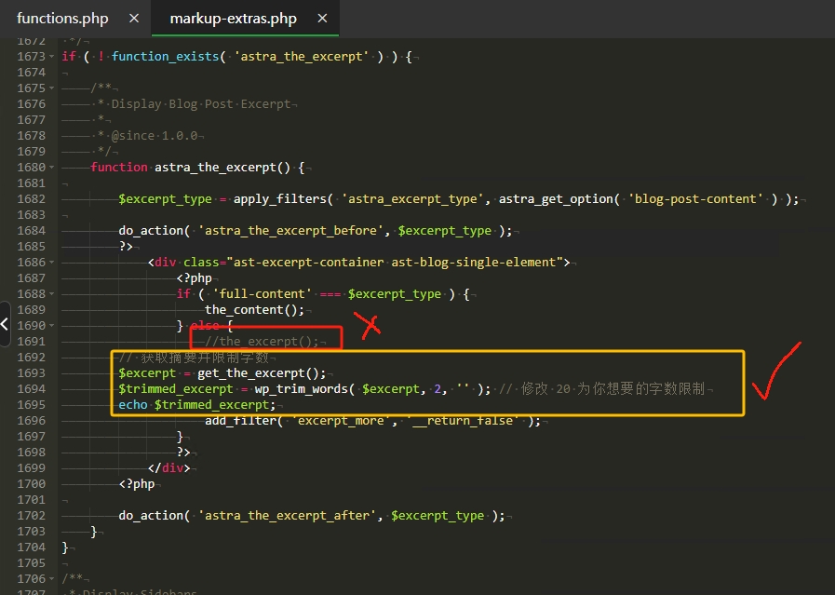Viewport: 835px width, 595px height.
Task: Collapse the if block fold at line 1688
Action: (51, 294)
